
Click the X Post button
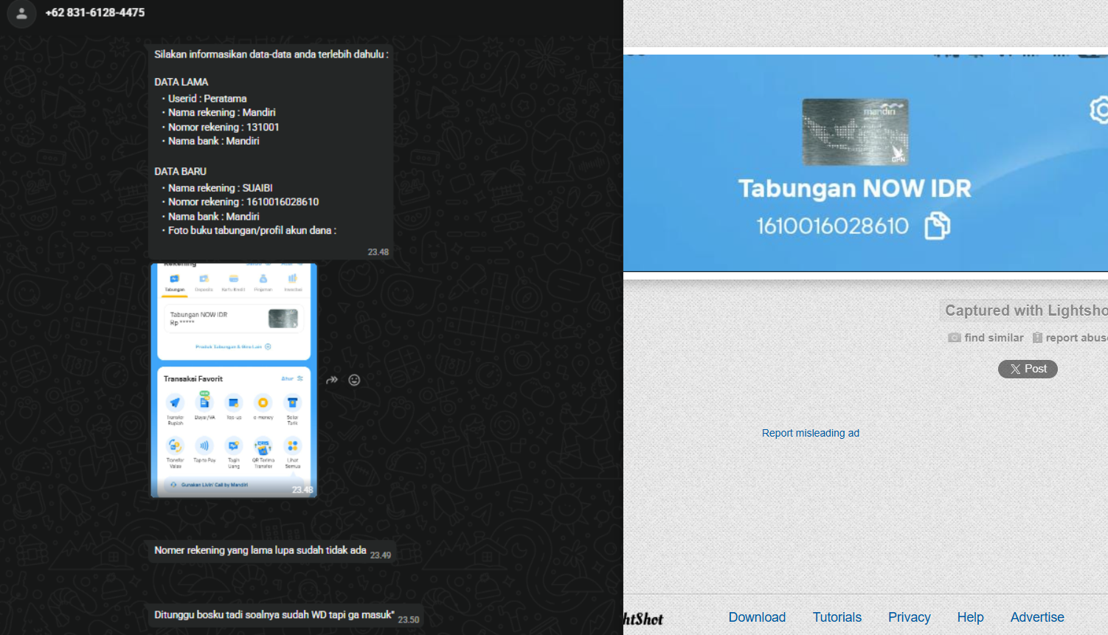coord(1028,369)
